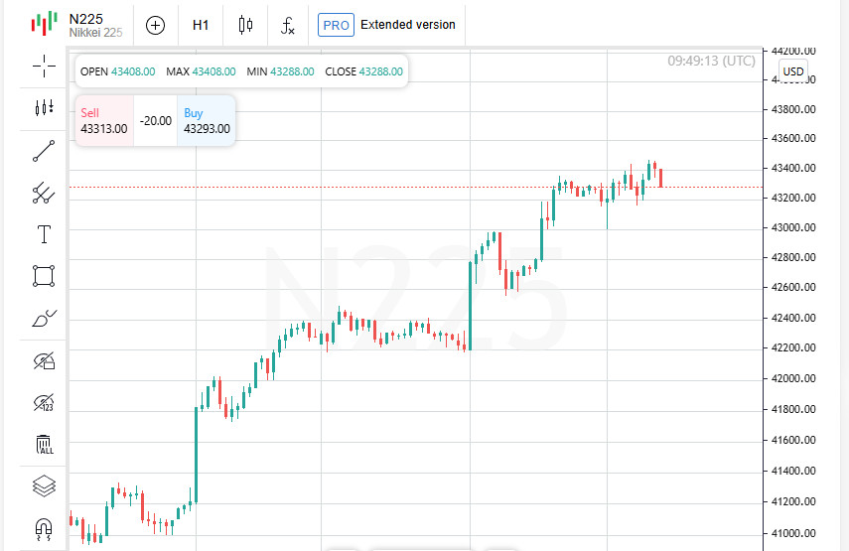The height and width of the screenshot is (551, 849).
Task: Select the crosshair cursor tool
Action: click(44, 67)
